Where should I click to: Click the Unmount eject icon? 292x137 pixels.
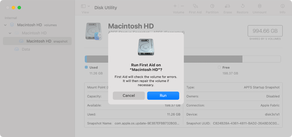coord(260,6)
